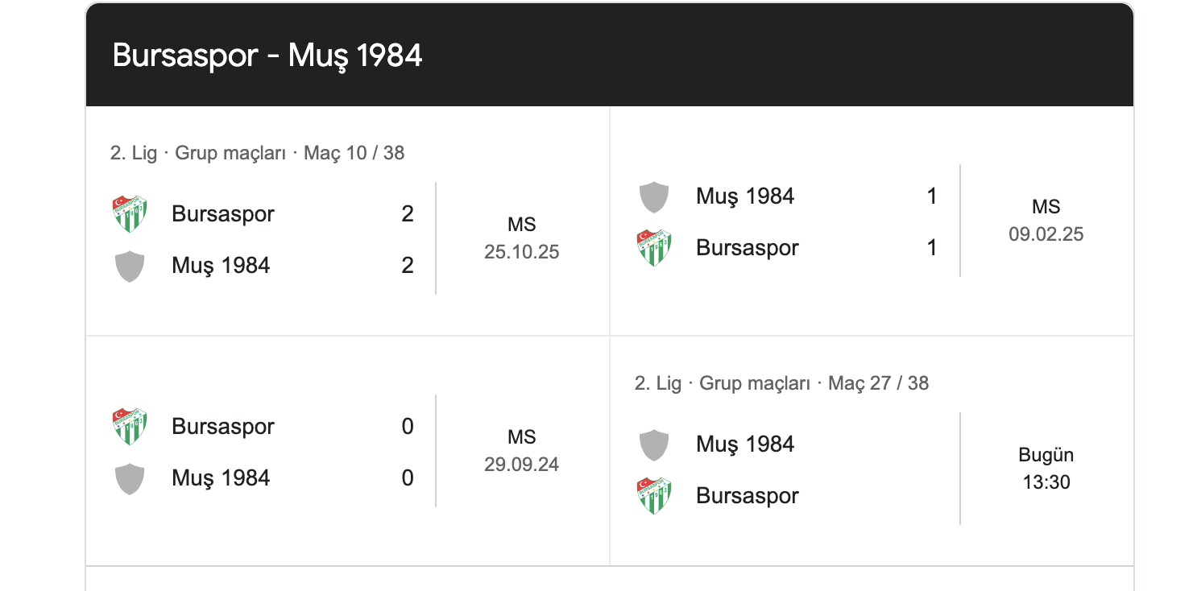Click Muş 1984 shield in today's match
The width and height of the screenshot is (1197, 591).
(653, 444)
